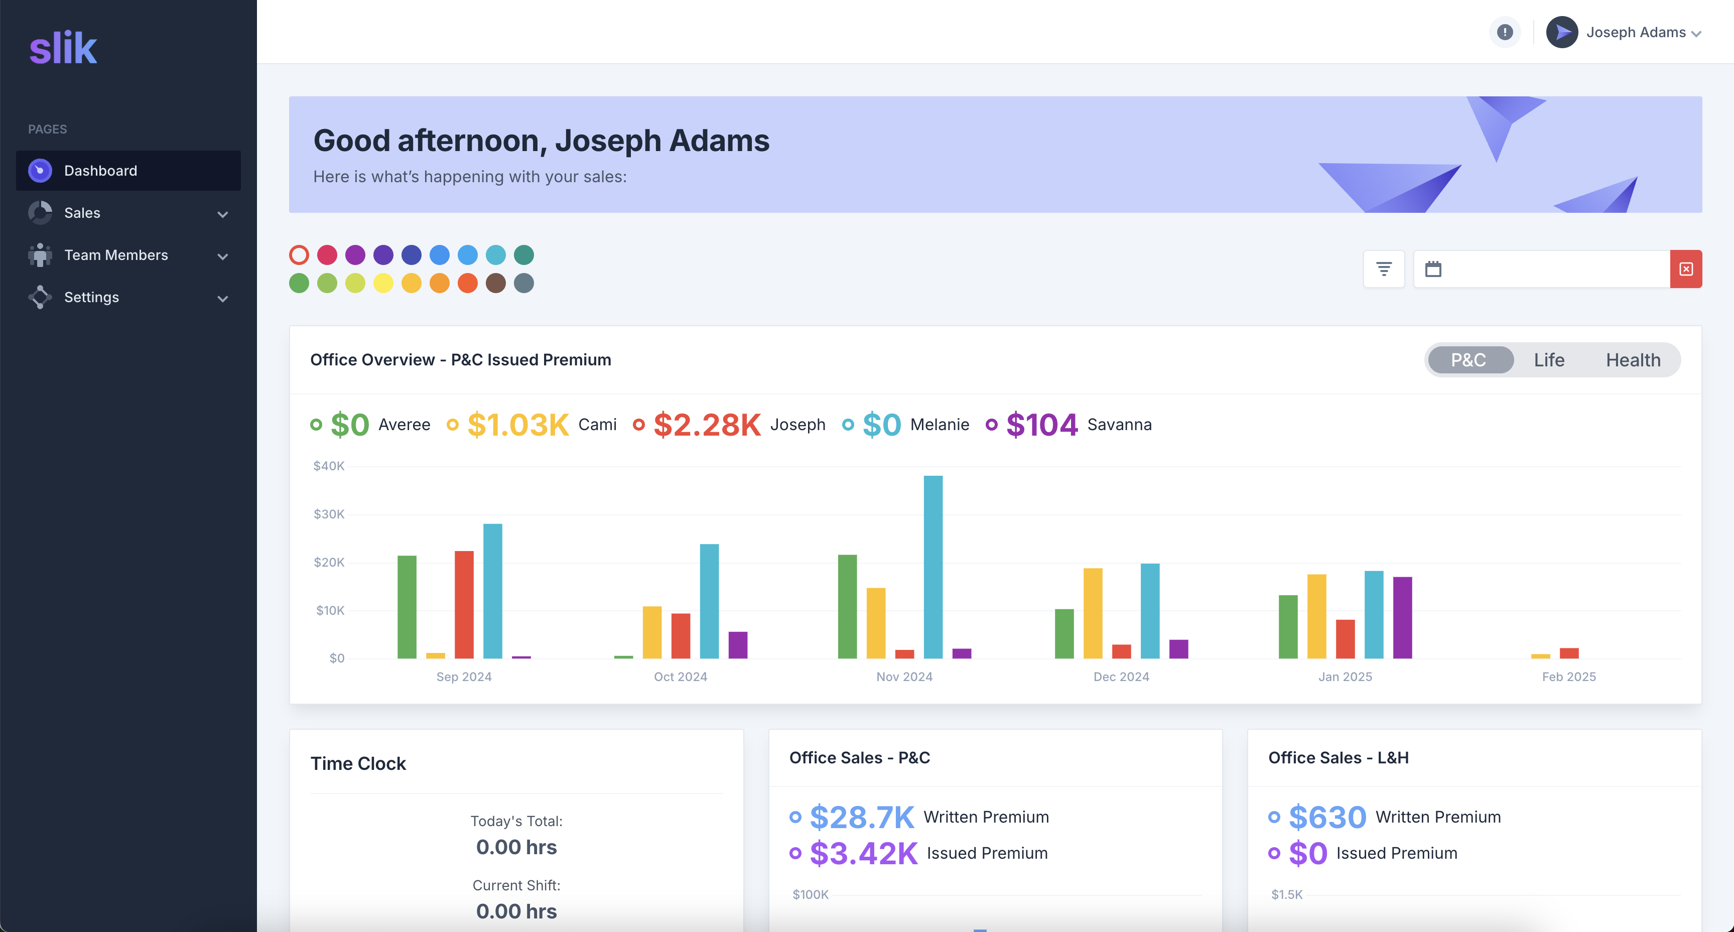Click Joseph Adams profile avatar
The width and height of the screenshot is (1734, 932).
pyautogui.click(x=1562, y=32)
